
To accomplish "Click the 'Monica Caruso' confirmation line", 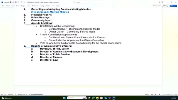I will (x=77, y=37).
